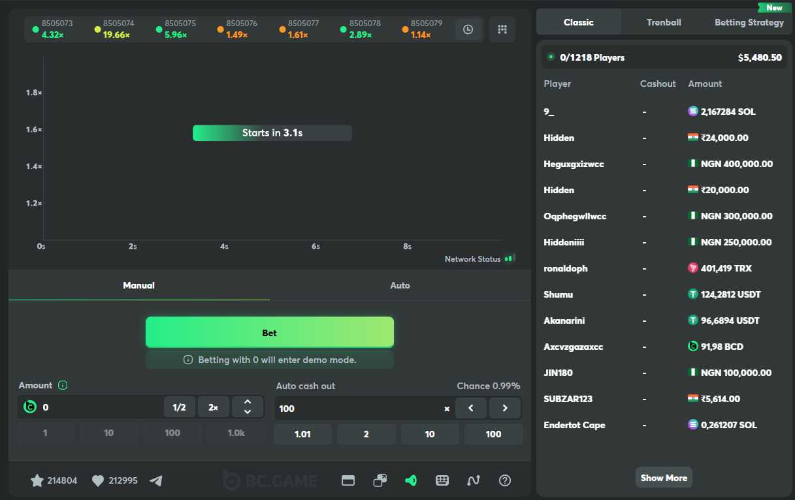Click the Auto cash out input field
Image resolution: width=795 pixels, height=500 pixels.
[359, 409]
